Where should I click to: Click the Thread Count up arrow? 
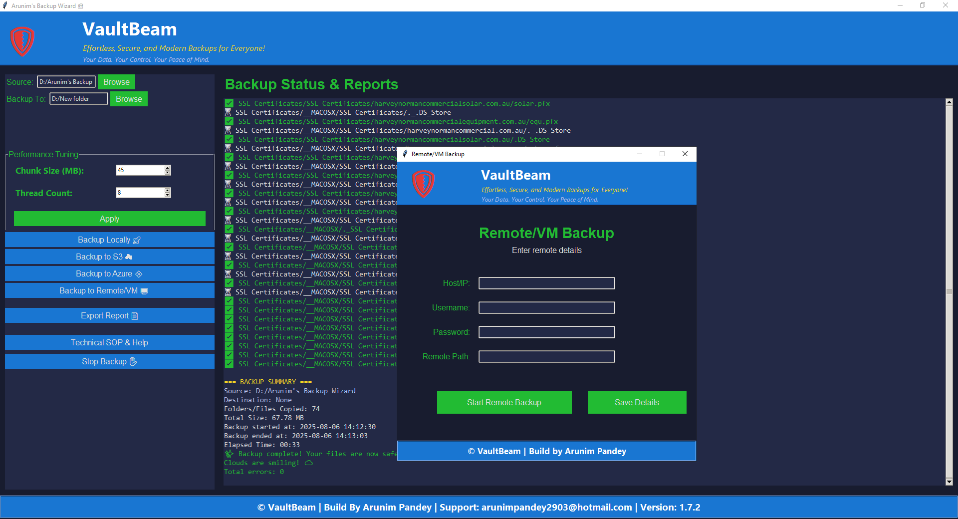pyautogui.click(x=168, y=190)
